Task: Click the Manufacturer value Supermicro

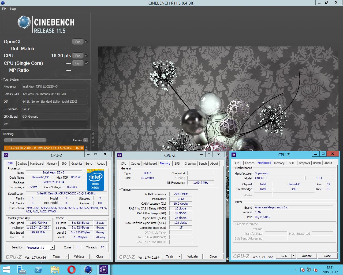Action: (x=293, y=173)
